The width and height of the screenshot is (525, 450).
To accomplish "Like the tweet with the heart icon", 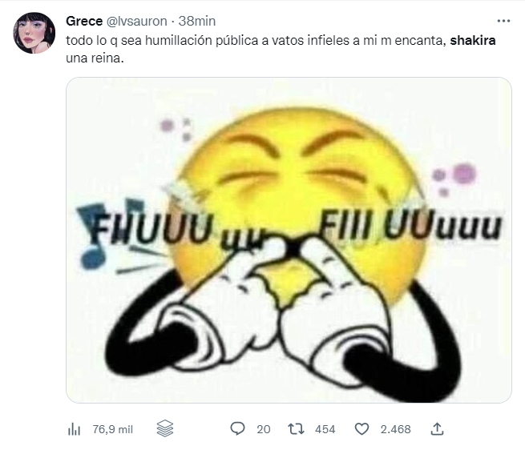I will tap(361, 429).
